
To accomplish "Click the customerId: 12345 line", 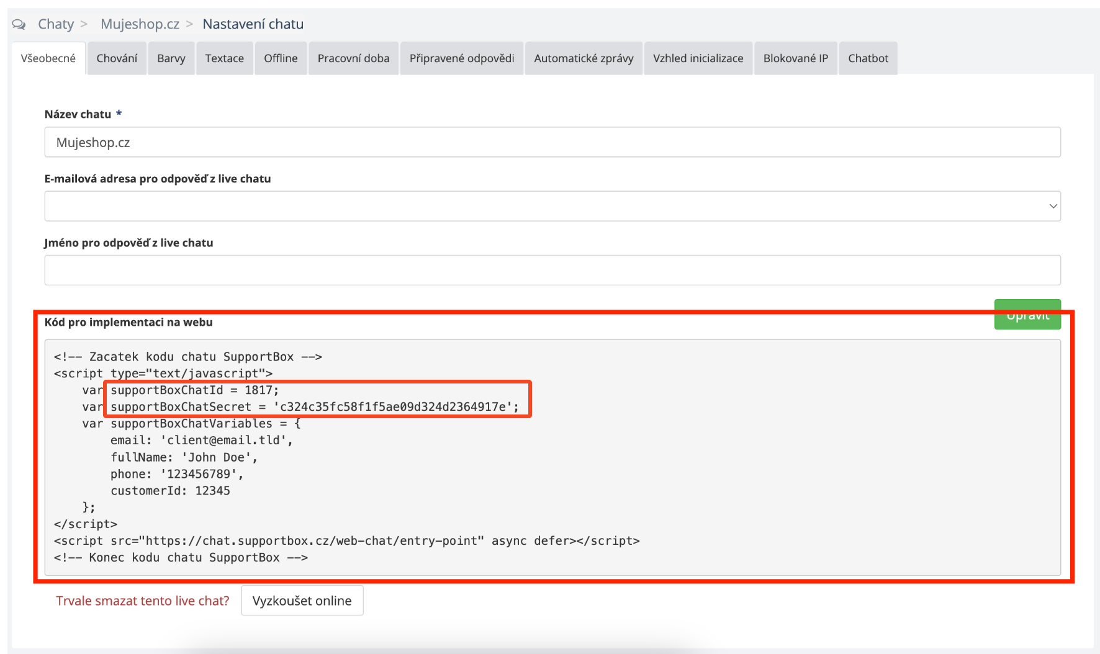I will (170, 491).
